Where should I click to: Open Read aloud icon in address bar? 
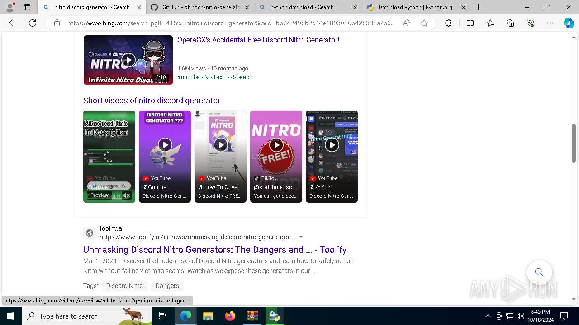[406, 23]
